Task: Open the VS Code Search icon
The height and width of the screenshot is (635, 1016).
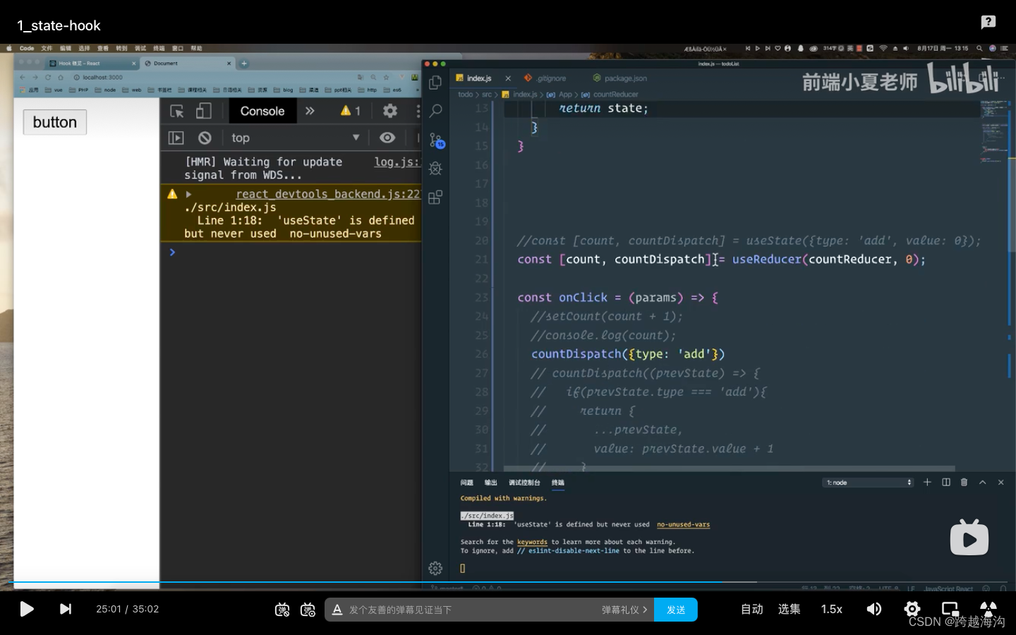Action: 435,111
